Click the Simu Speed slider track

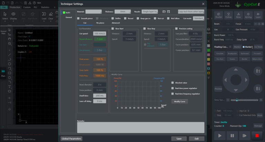click(x=244, y=100)
